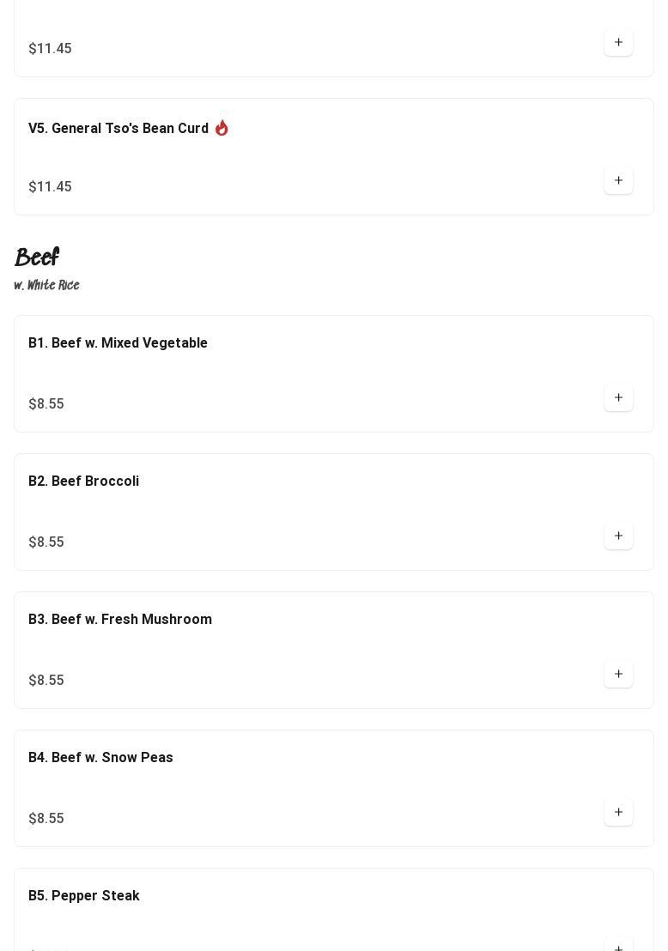Open the B4. Beef w. Snow Peas item
The width and height of the screenshot is (668, 951).
click(x=100, y=758)
